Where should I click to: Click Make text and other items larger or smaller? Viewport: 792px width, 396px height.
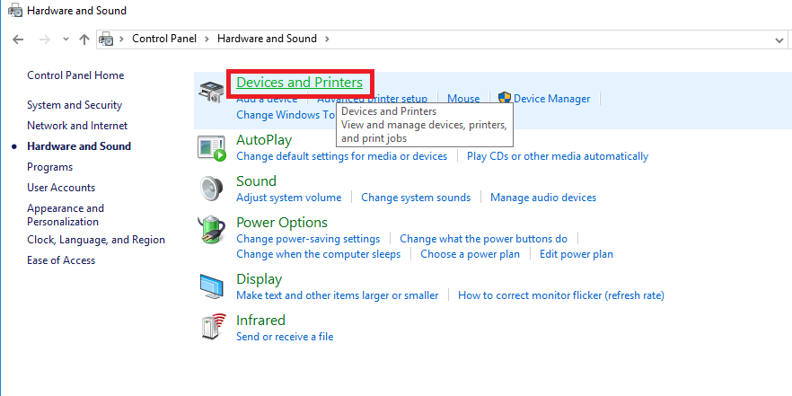[x=338, y=295]
